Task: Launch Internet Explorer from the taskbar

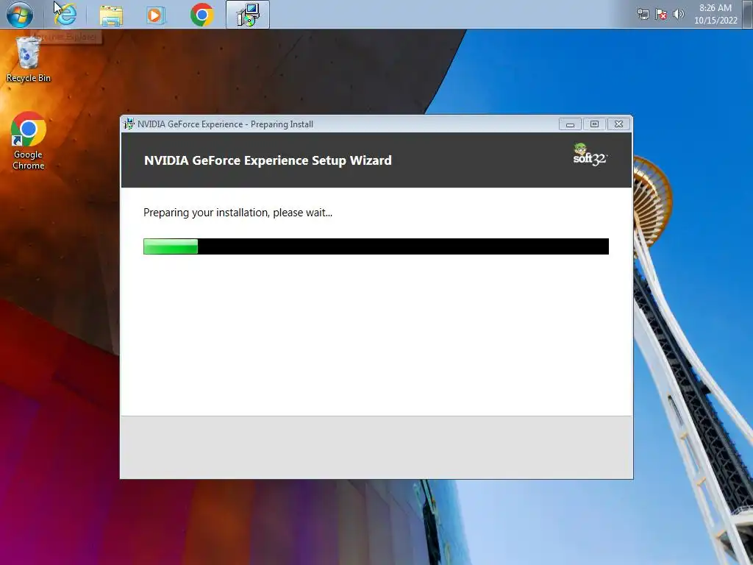Action: coord(65,15)
